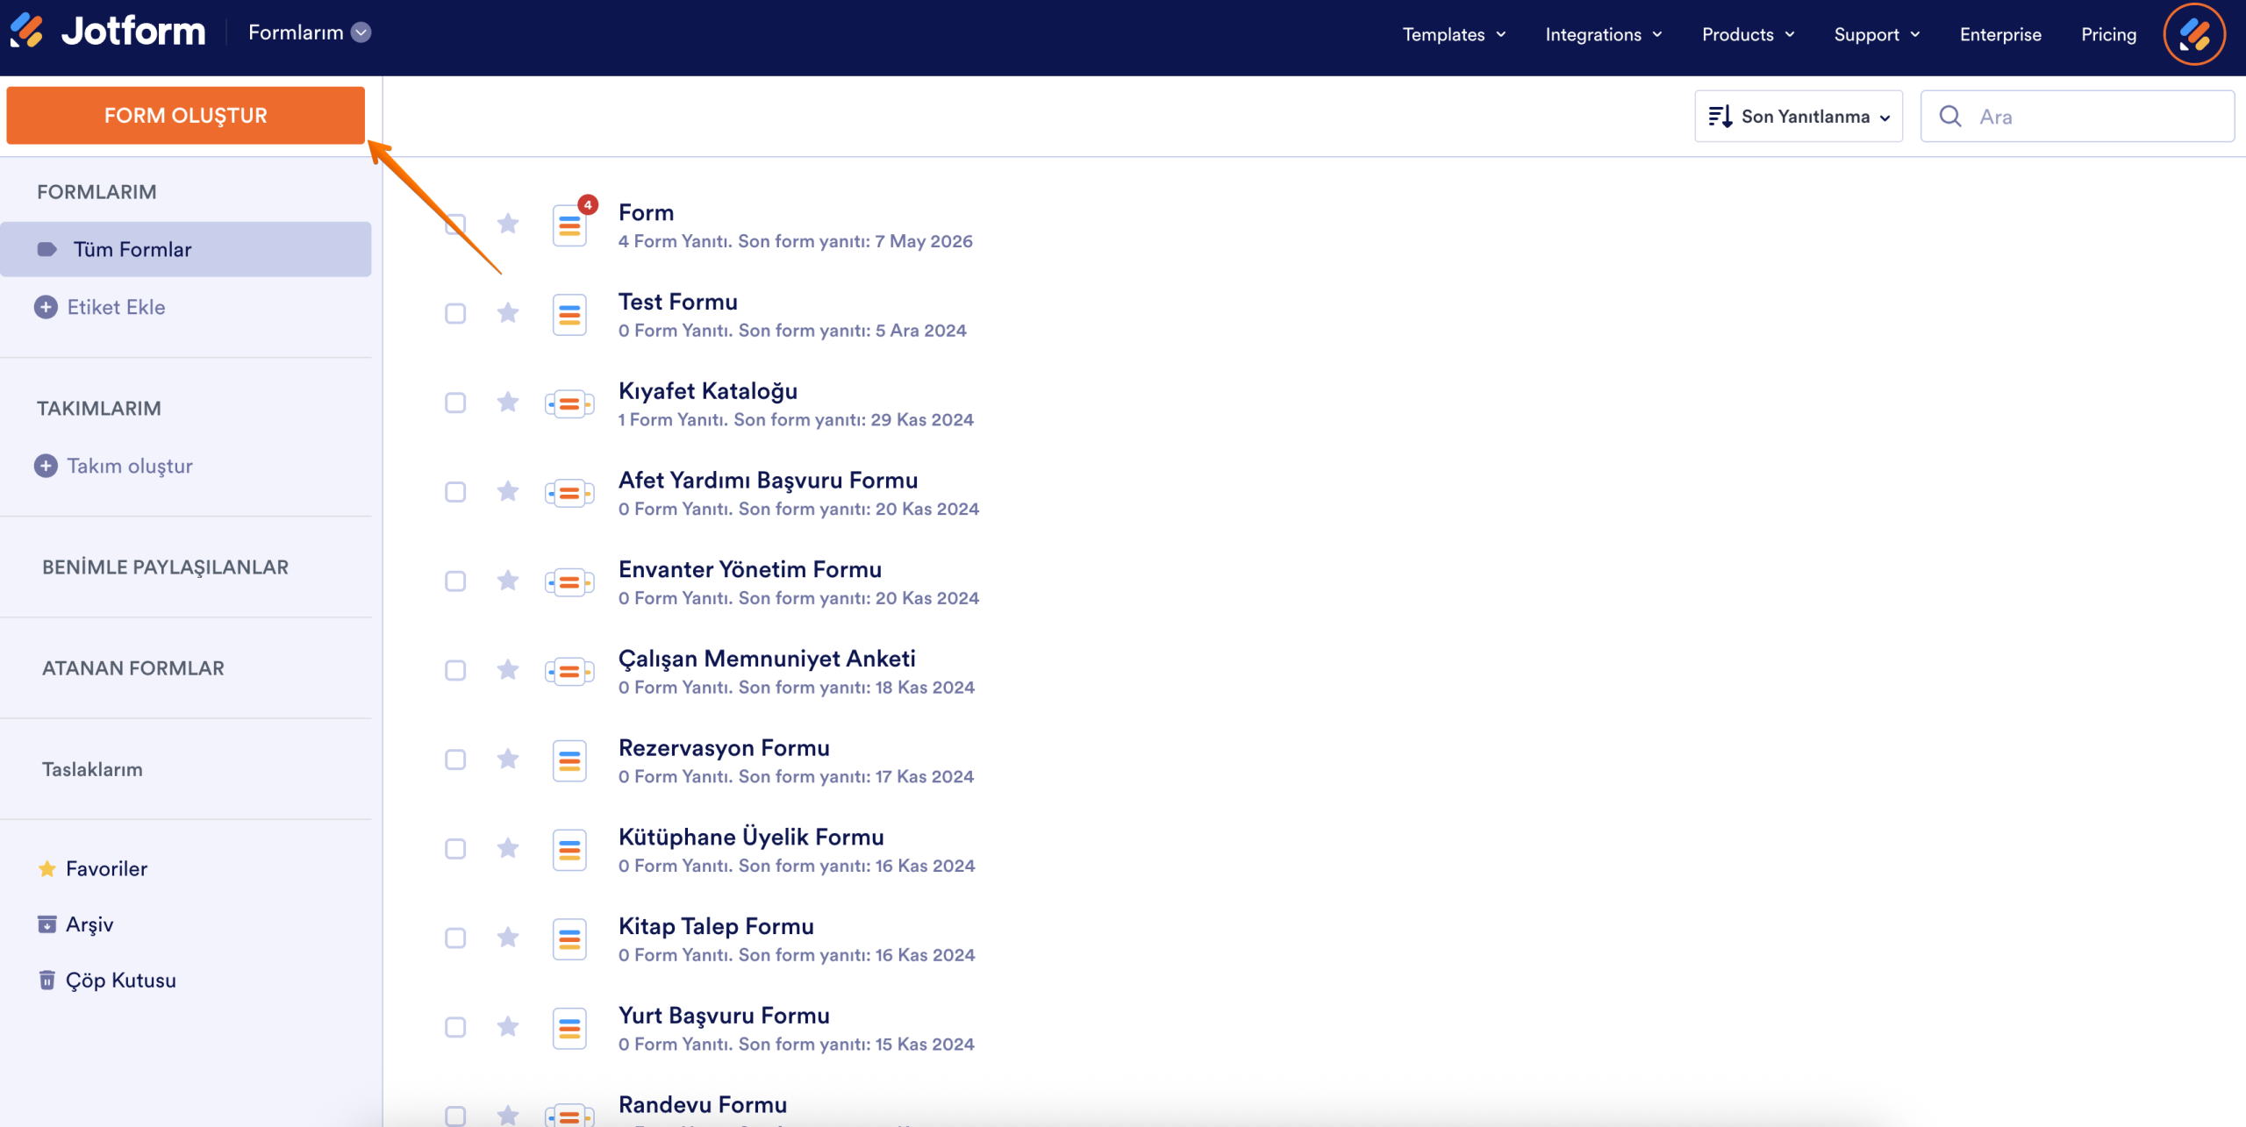Open the Pricing page

[2108, 34]
